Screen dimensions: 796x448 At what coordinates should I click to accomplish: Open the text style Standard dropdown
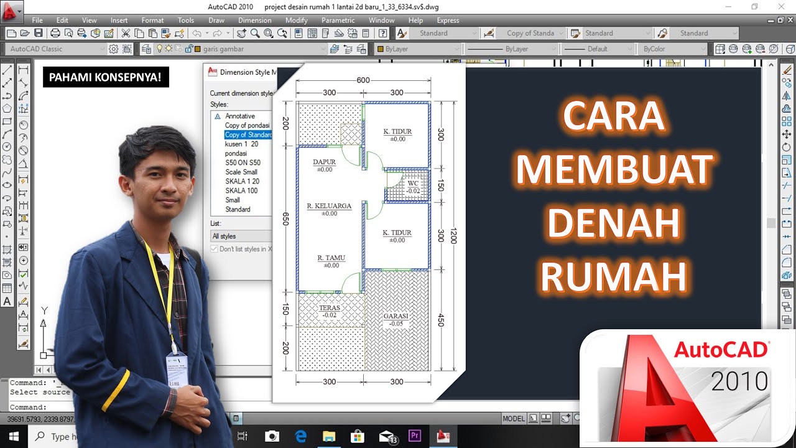coord(444,33)
